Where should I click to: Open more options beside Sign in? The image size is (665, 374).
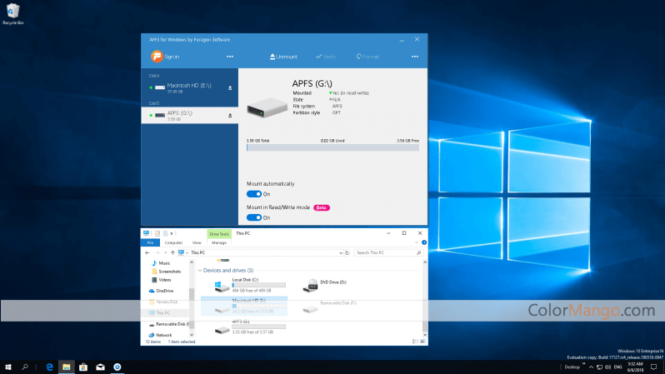[230, 57]
